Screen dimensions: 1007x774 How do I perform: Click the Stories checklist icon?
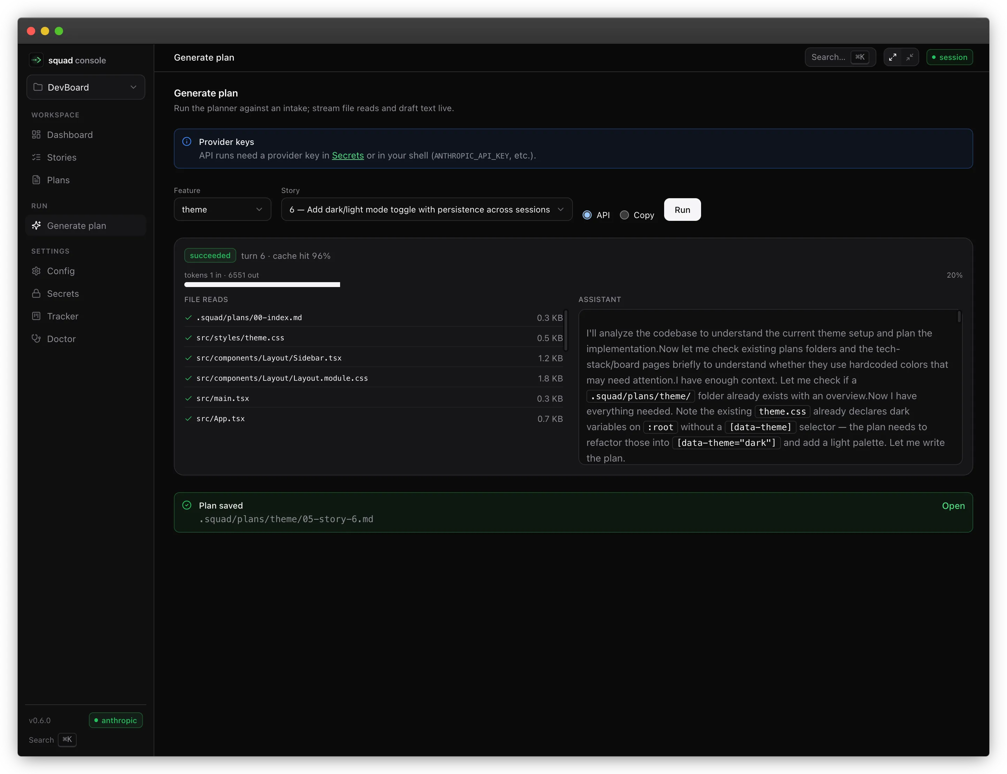tap(36, 157)
